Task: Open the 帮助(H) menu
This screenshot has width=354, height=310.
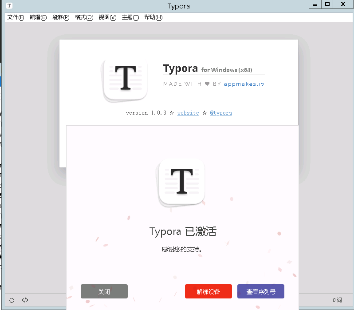Action: (x=153, y=17)
